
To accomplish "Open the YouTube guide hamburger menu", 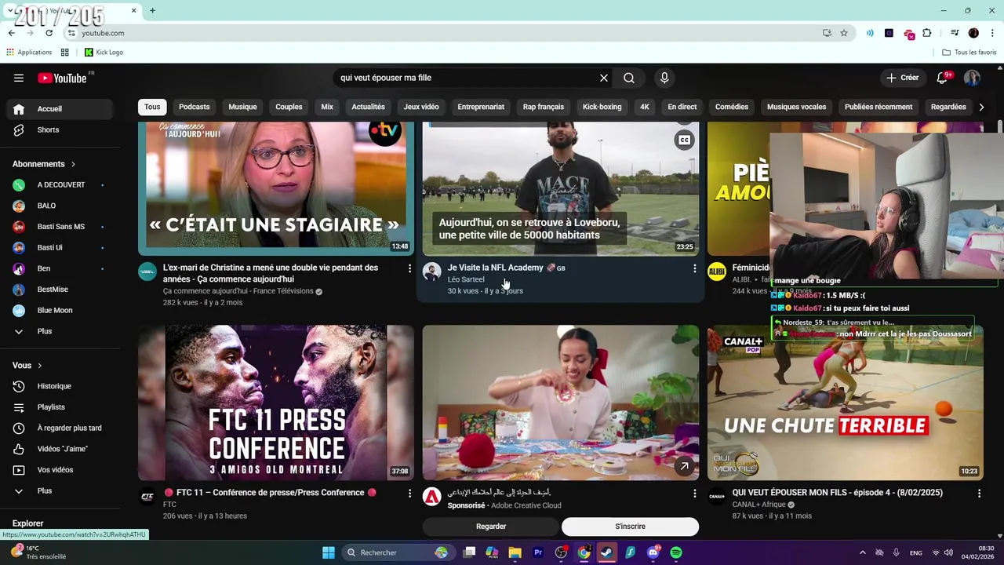I will pos(19,78).
